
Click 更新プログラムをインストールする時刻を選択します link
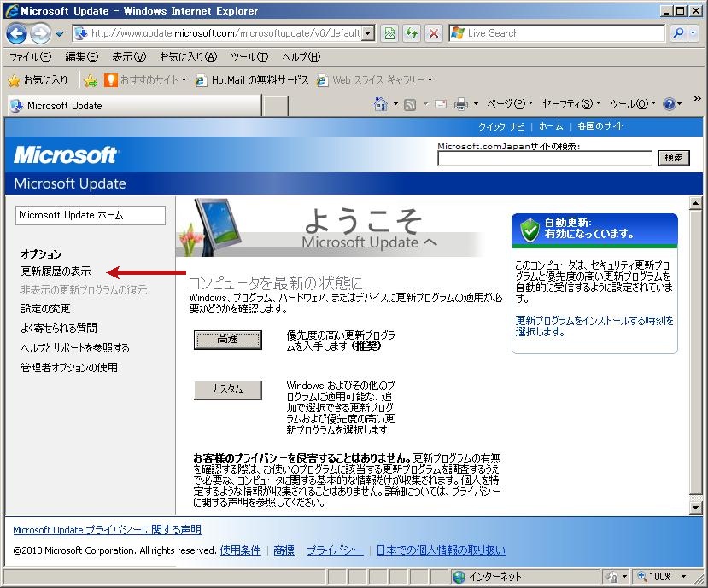(x=594, y=326)
